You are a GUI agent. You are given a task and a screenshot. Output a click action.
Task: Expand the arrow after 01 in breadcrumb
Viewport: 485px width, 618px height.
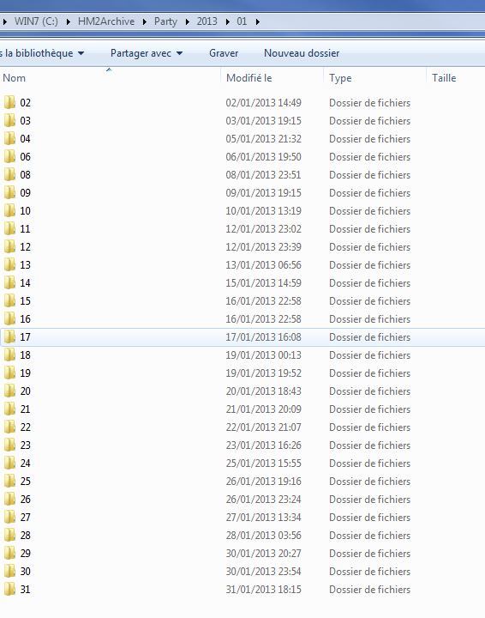(258, 21)
